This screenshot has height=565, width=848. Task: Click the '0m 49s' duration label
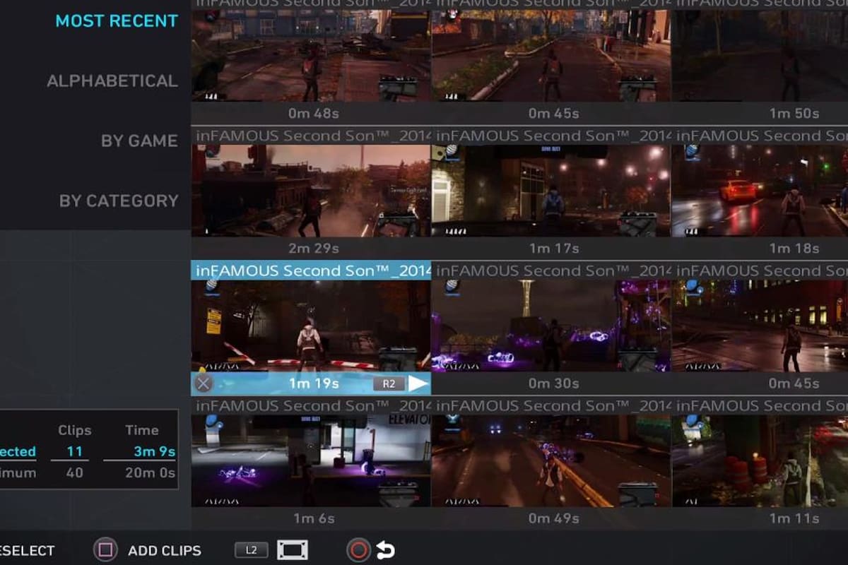click(x=554, y=518)
